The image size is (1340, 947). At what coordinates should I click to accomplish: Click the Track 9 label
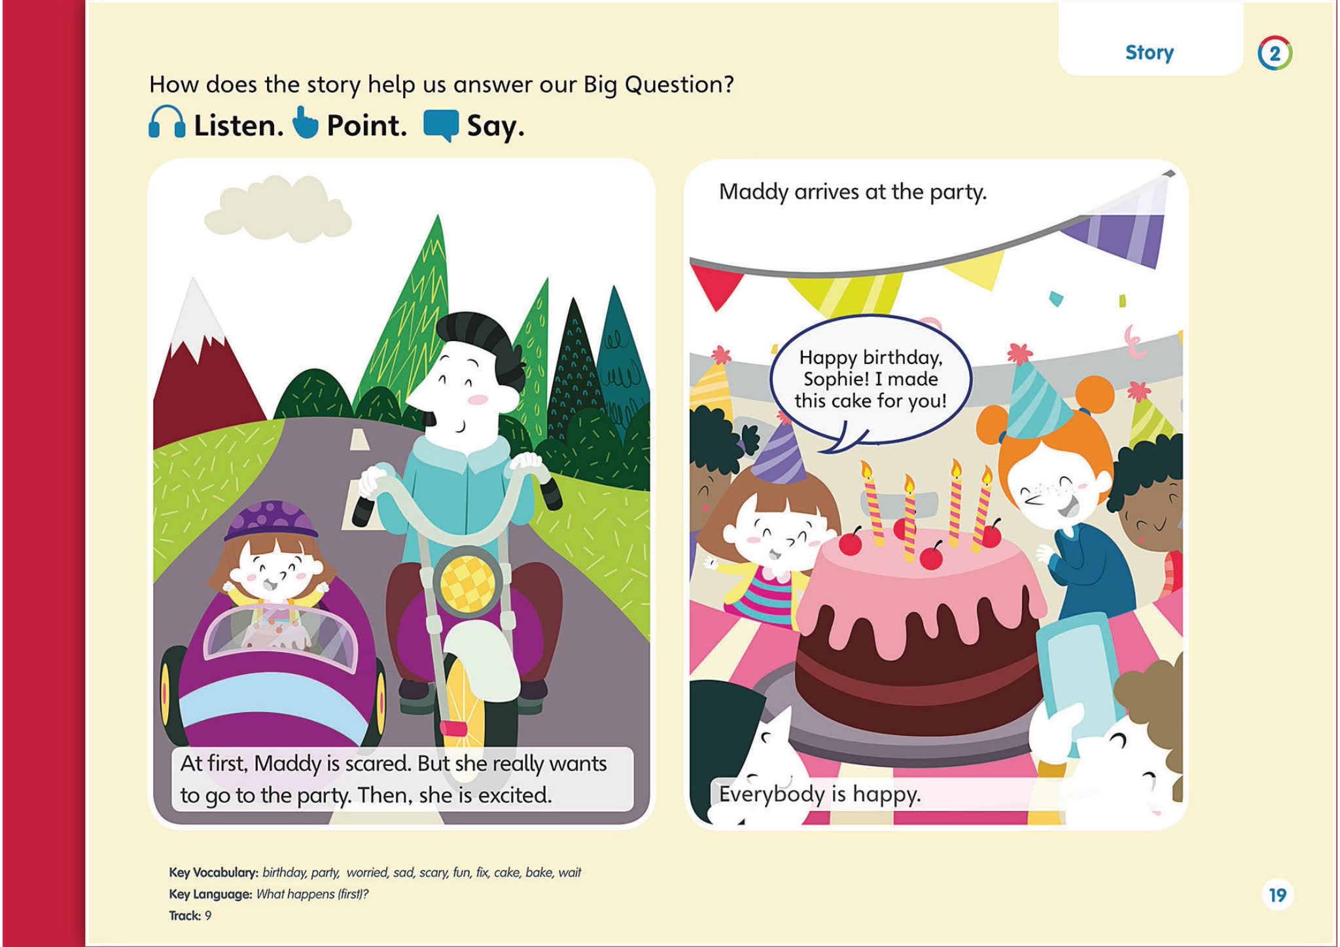[190, 916]
